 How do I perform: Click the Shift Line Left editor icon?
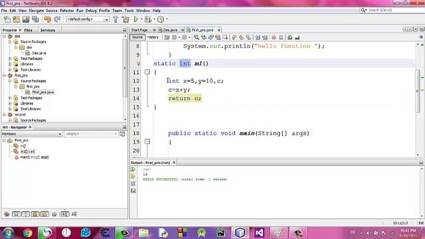coord(258,37)
